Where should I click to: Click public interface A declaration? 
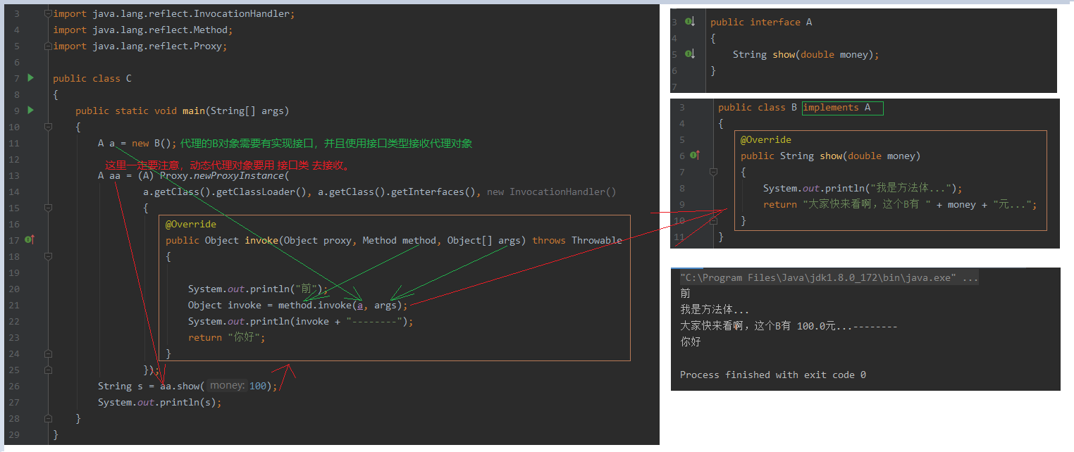pyautogui.click(x=761, y=22)
